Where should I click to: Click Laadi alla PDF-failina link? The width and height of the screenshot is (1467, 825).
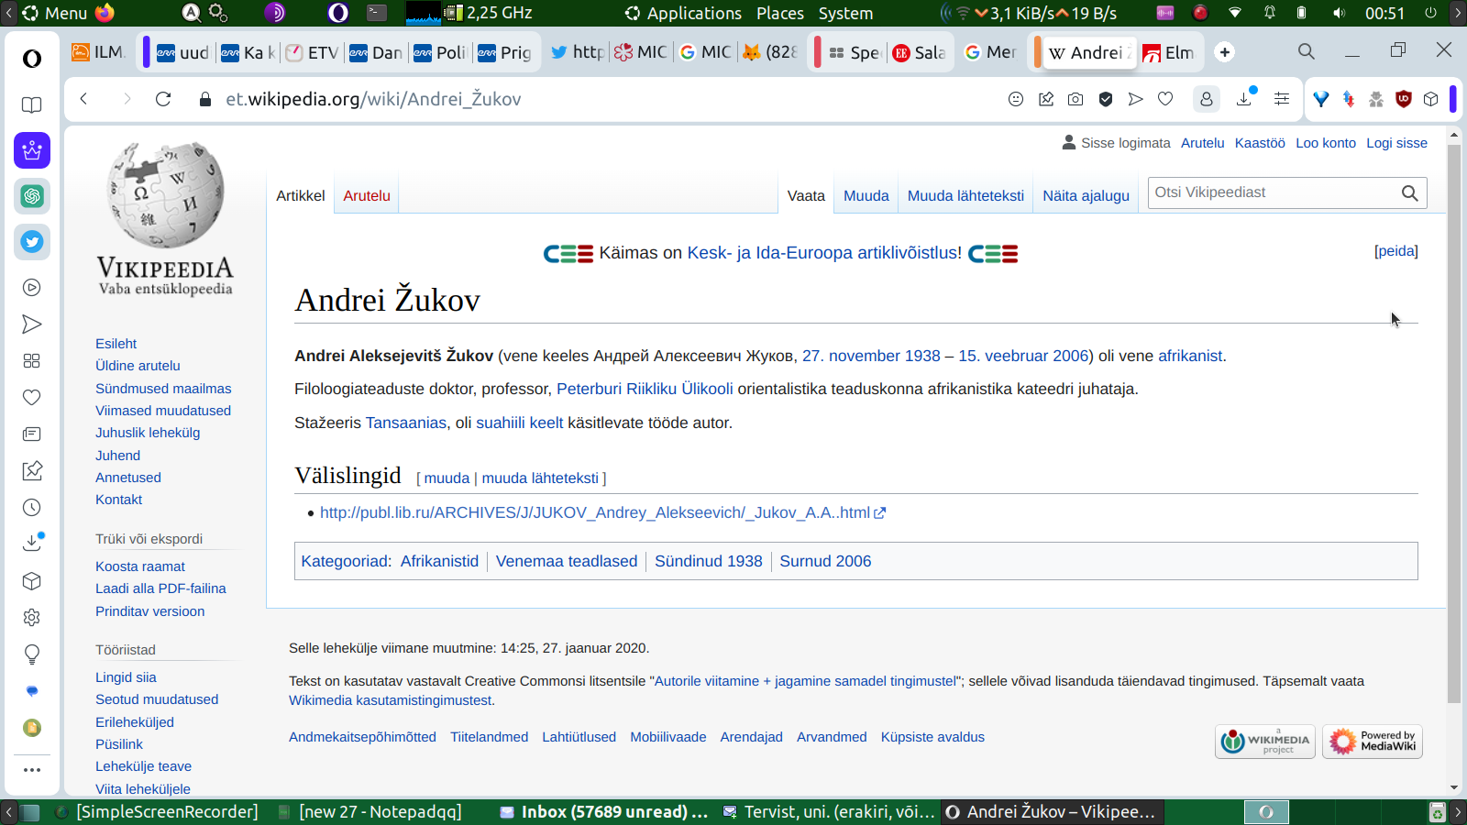click(x=160, y=588)
